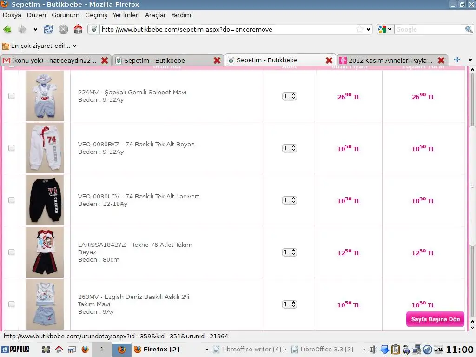Open the Yer İmleri menu
476x357 pixels.
click(x=126, y=15)
